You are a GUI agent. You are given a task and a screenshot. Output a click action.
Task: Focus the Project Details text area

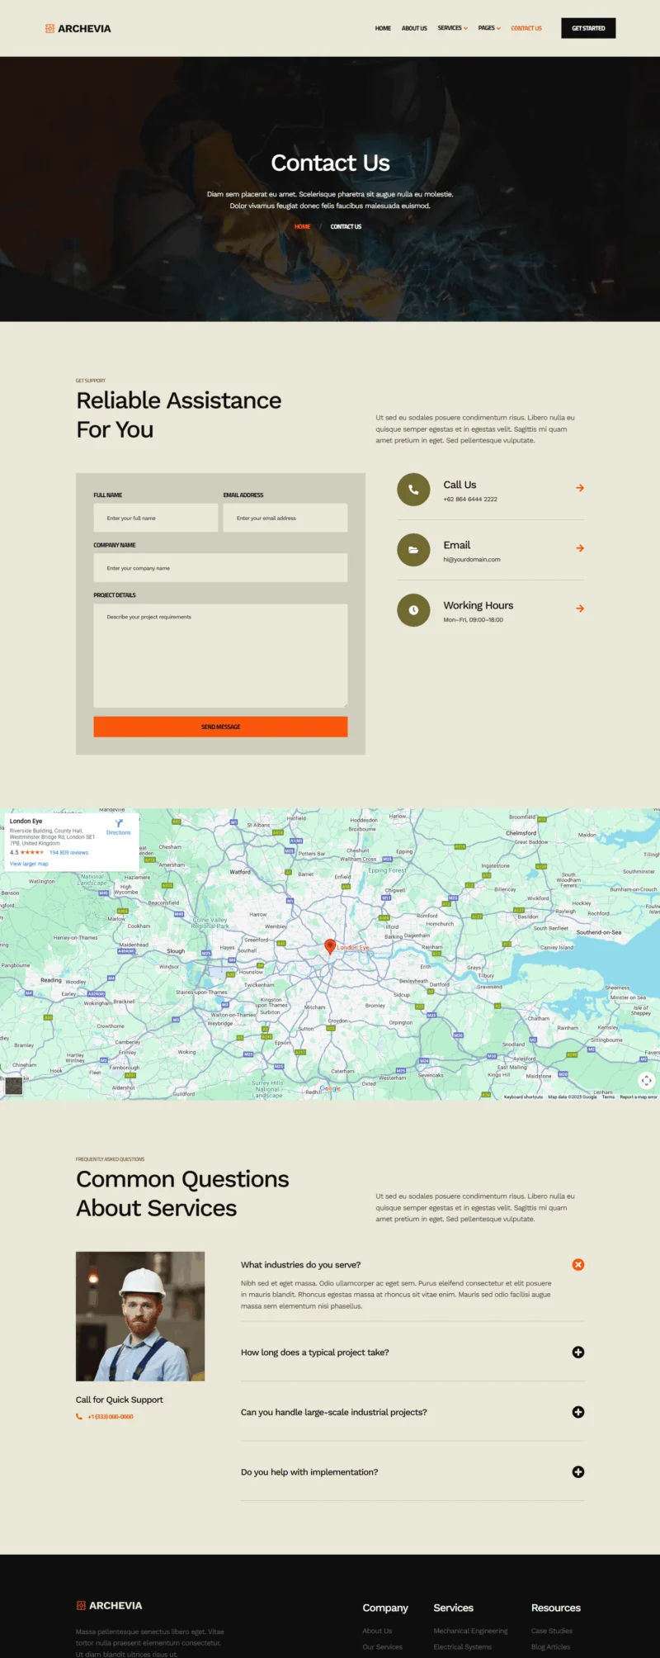click(x=220, y=656)
